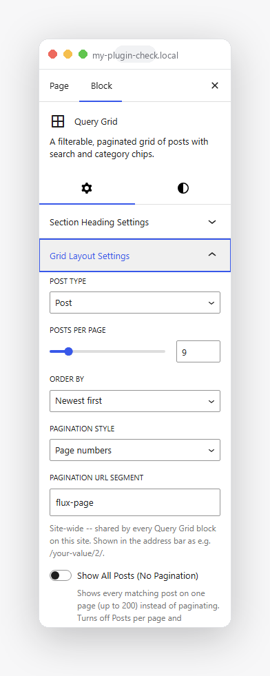
Task: Click the Show All Posts (No Pagination) label
Action: [x=137, y=575]
